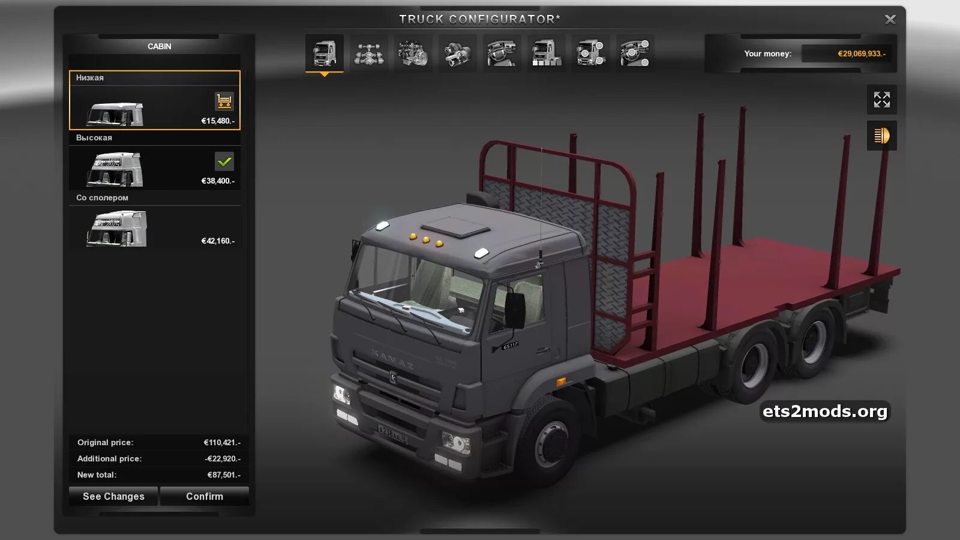Click the new total value €87,501
This screenshot has width=960, height=540.
[x=224, y=475]
